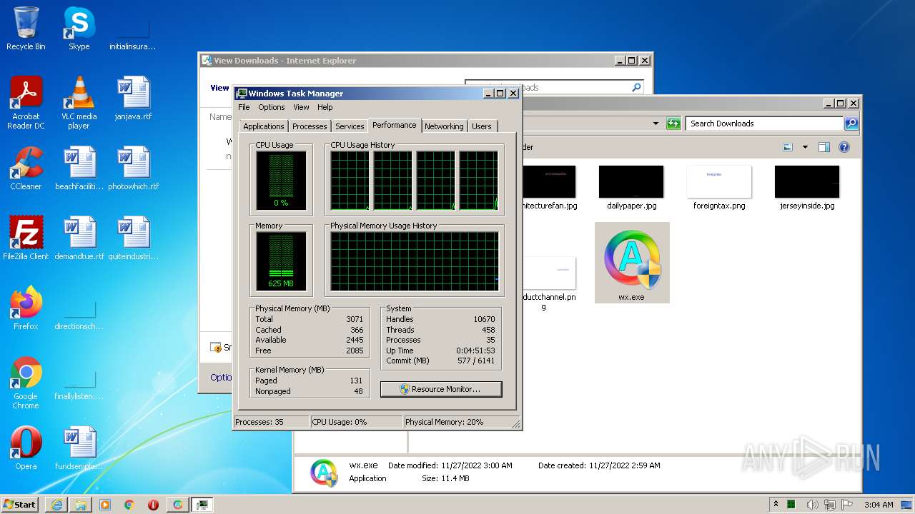
Task: Open Task Manager Options menu
Action: [272, 107]
